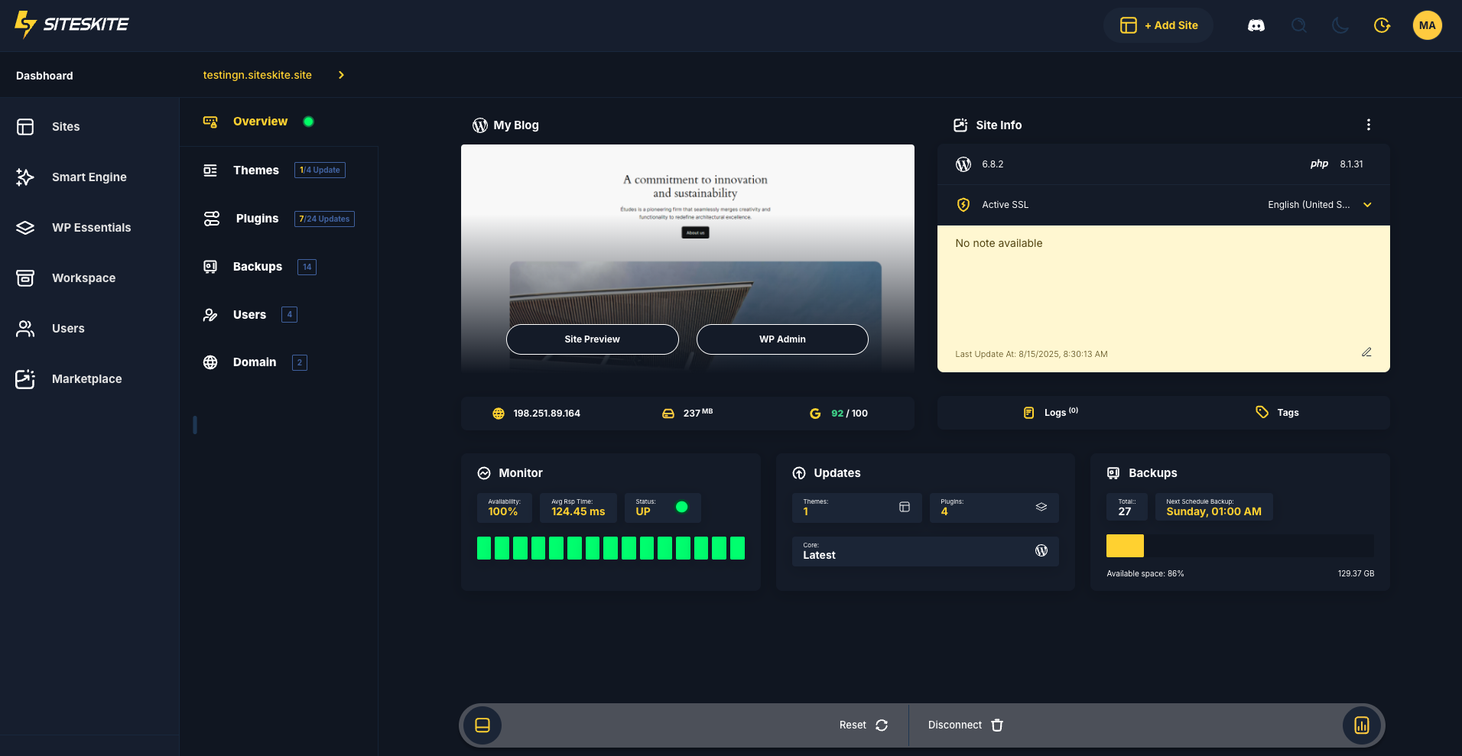This screenshot has width=1462, height=756.
Task: Edit the note with pencil icon
Action: point(1366,352)
